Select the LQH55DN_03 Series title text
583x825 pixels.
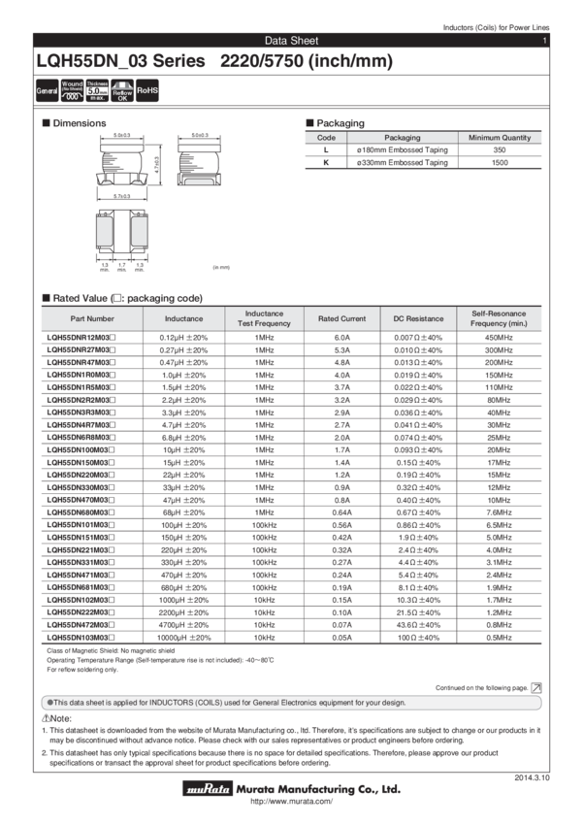120,61
